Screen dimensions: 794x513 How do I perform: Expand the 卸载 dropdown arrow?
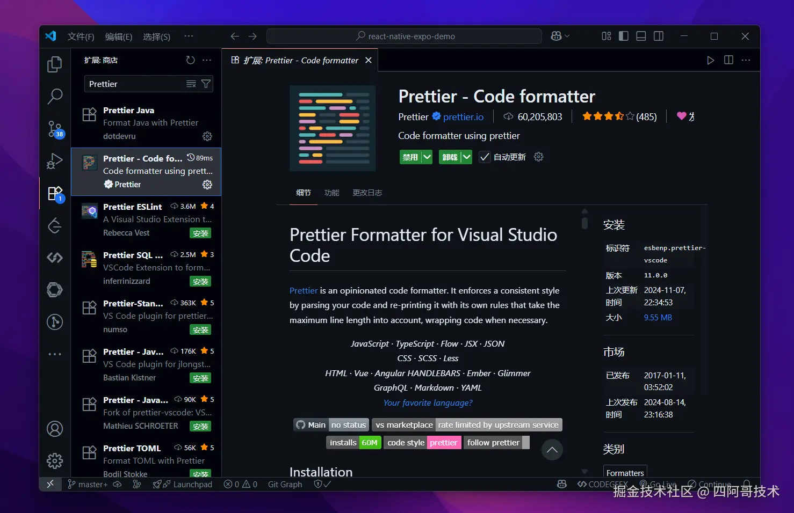coord(467,157)
